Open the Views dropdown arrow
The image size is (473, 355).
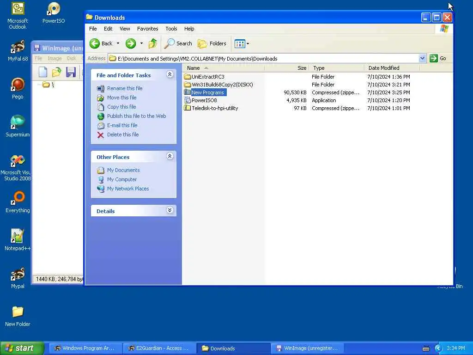point(248,44)
